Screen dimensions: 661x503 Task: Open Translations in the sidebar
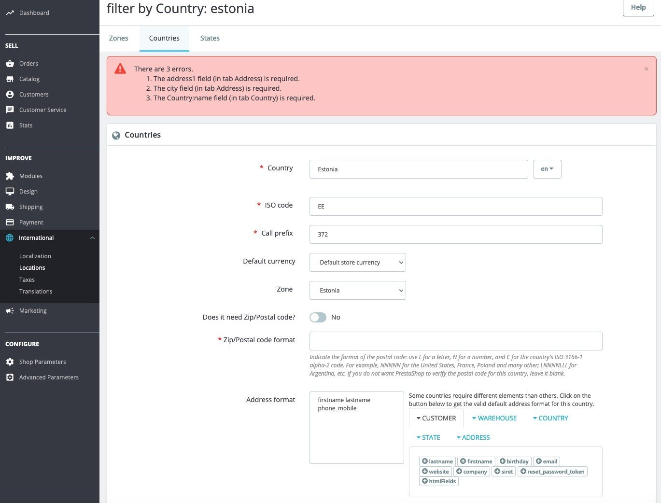[x=36, y=292]
